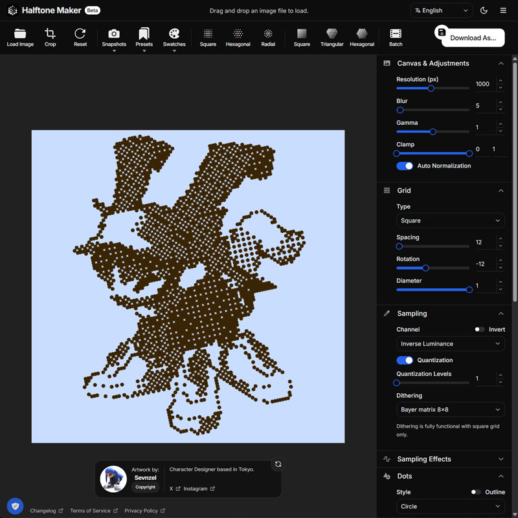Toggle the Outline style switch
Viewport: 518px width, 518px height.
(476, 492)
